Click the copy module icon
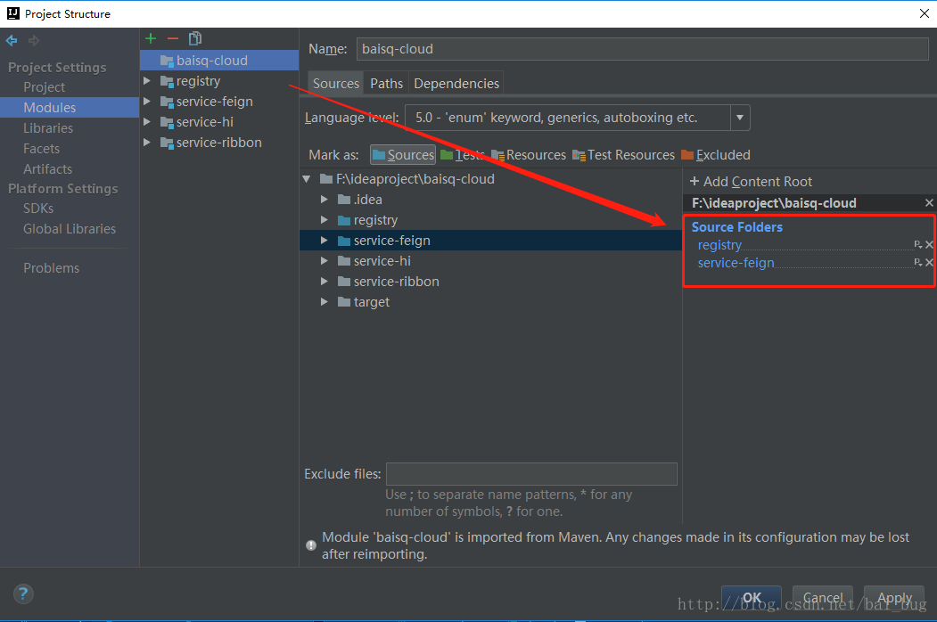 [x=195, y=39]
